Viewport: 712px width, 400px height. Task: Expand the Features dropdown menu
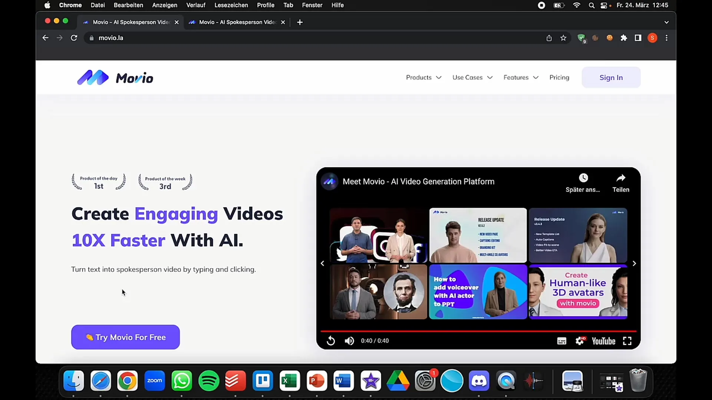coord(520,77)
